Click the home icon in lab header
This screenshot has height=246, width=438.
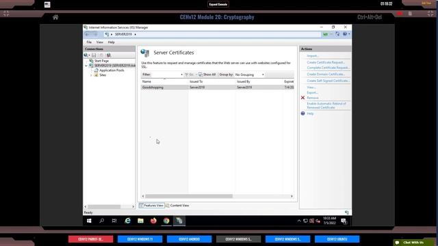pos(55,17)
